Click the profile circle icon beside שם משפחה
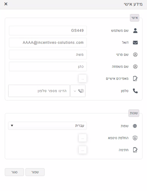The width and height of the screenshot is (147, 191). pyautogui.click(x=135, y=66)
